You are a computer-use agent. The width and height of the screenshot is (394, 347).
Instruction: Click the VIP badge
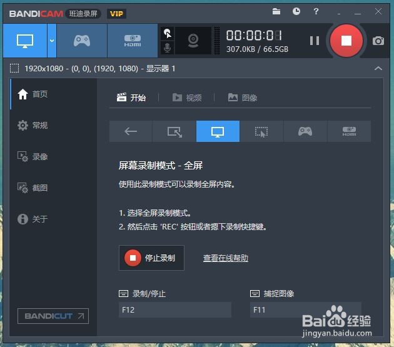[116, 14]
